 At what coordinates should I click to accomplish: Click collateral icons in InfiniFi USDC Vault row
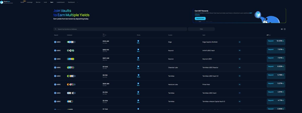(x=71, y=50)
